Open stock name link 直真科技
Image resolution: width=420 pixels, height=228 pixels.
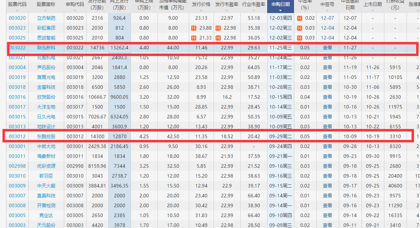tap(46, 196)
